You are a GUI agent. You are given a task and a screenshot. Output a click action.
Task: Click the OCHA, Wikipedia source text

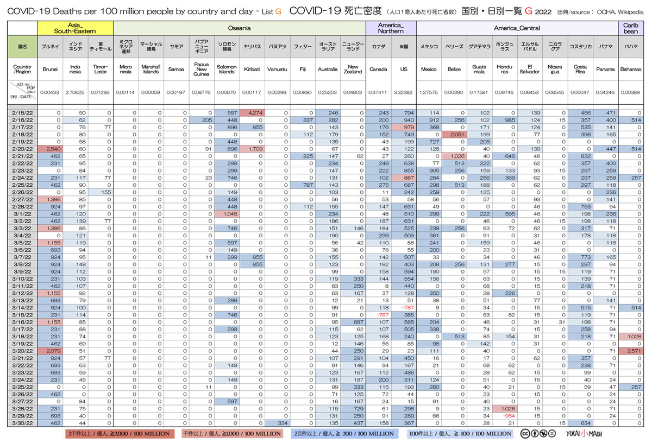tap(619, 11)
